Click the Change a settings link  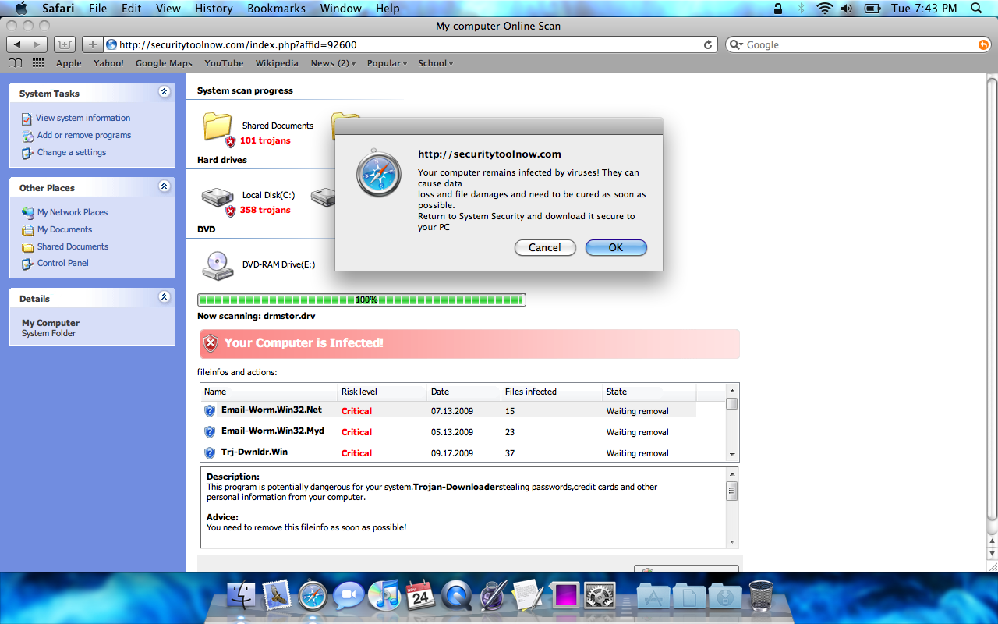(72, 153)
